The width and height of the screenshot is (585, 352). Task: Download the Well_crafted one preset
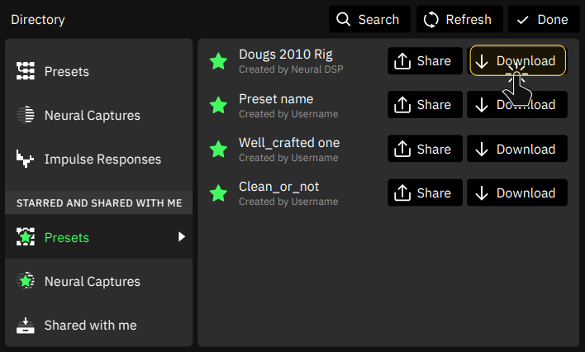(x=517, y=149)
